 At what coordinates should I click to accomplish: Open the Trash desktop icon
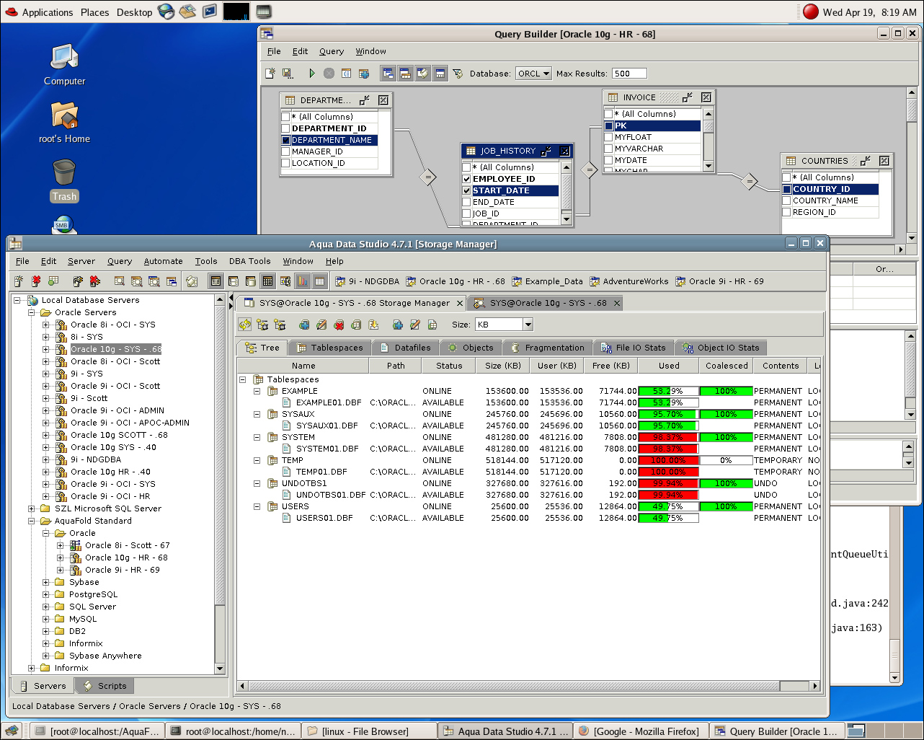point(64,180)
